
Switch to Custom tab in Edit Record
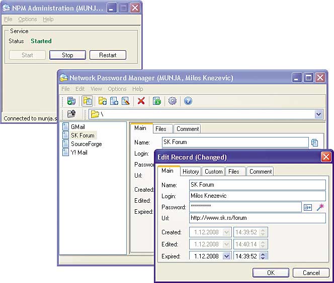click(213, 172)
